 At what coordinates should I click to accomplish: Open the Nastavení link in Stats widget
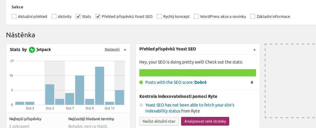click(x=112, y=49)
